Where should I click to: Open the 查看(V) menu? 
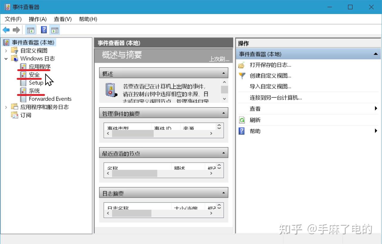pos(63,19)
